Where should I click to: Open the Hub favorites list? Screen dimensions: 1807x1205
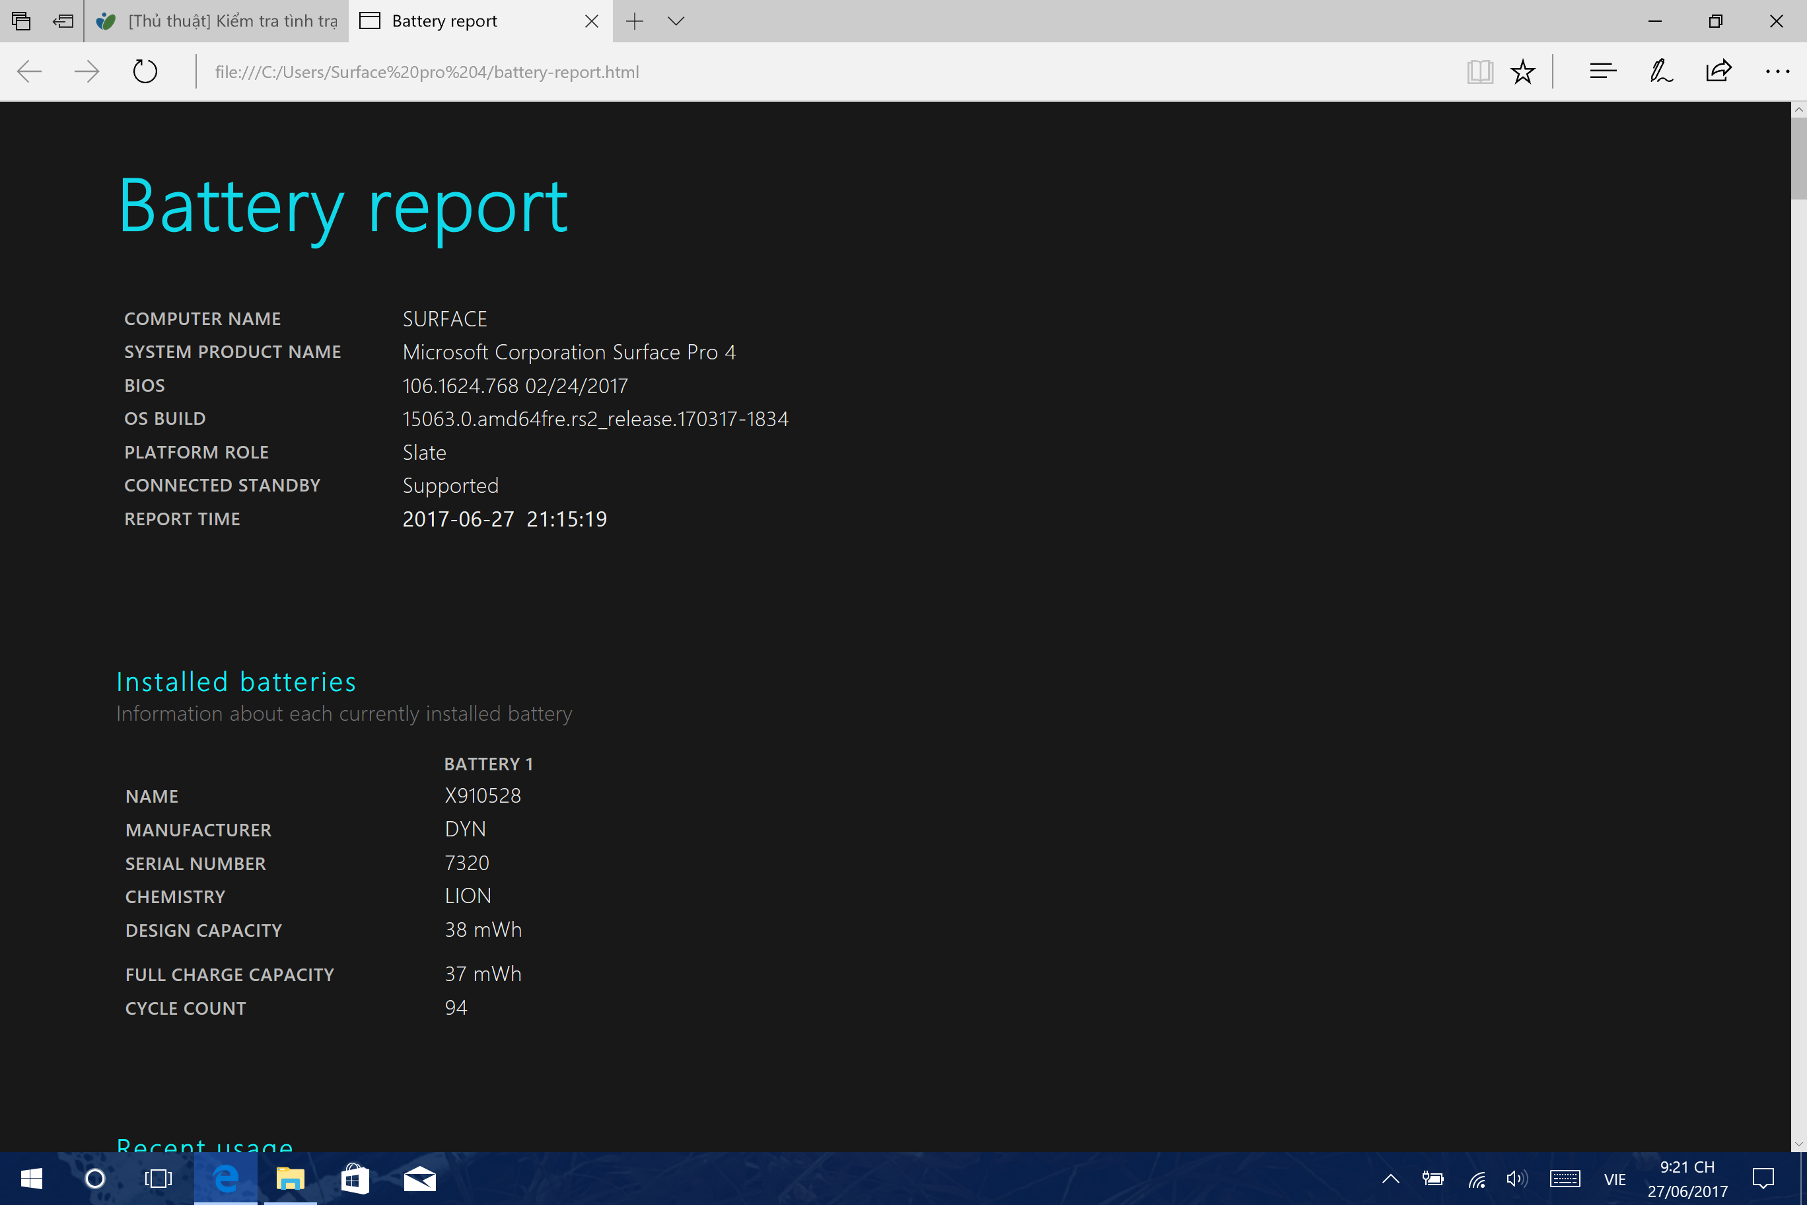1604,71
